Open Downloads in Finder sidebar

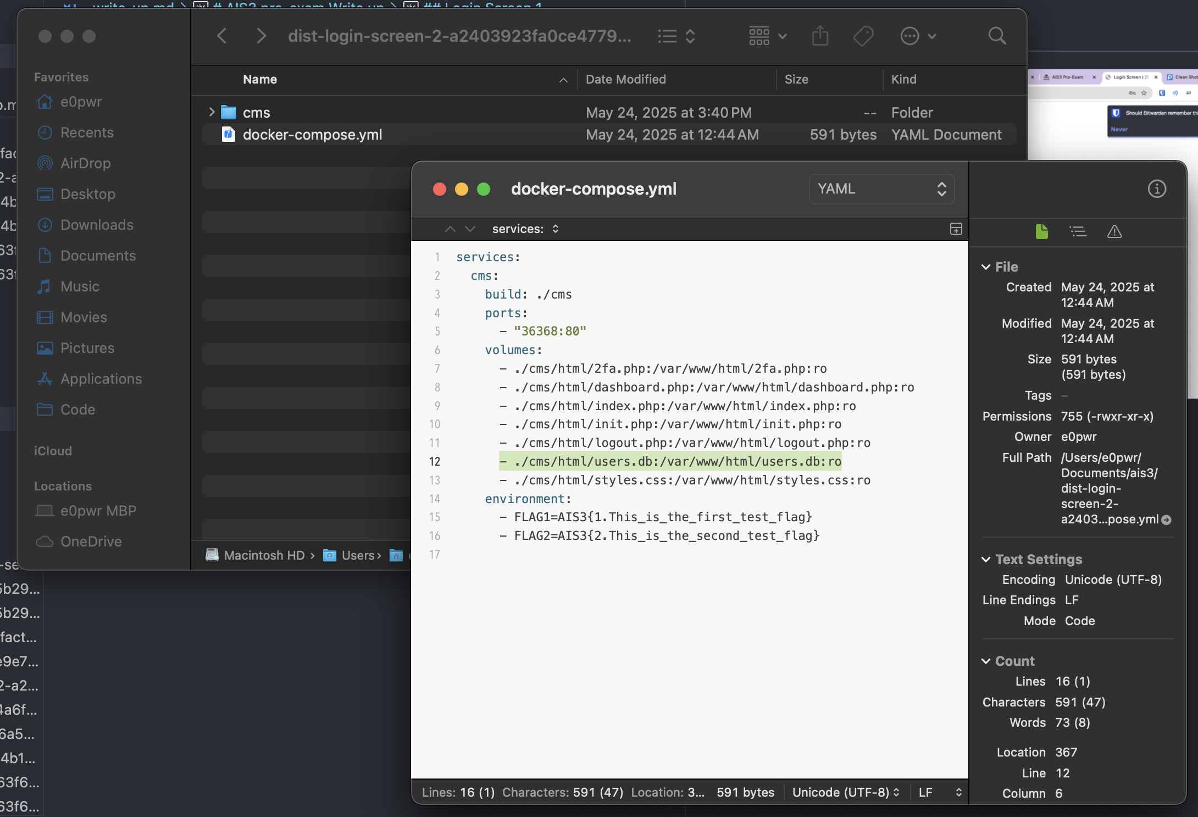coord(97,225)
